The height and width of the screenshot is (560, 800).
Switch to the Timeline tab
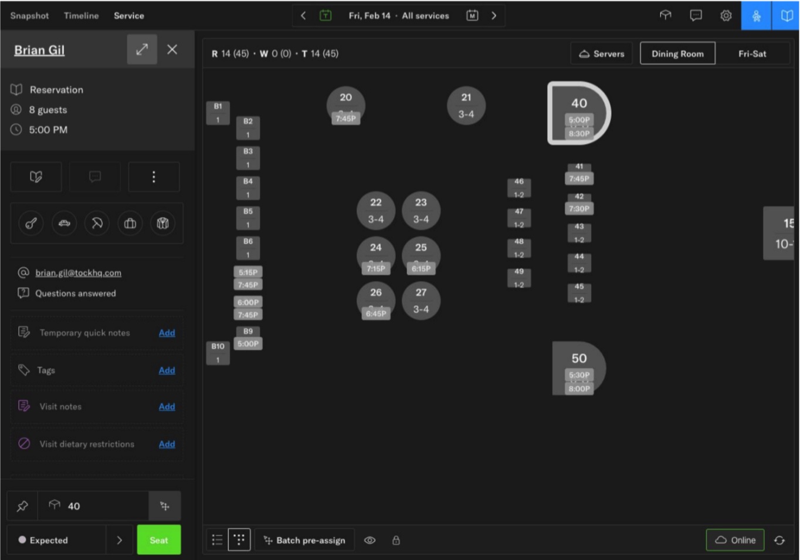(81, 16)
